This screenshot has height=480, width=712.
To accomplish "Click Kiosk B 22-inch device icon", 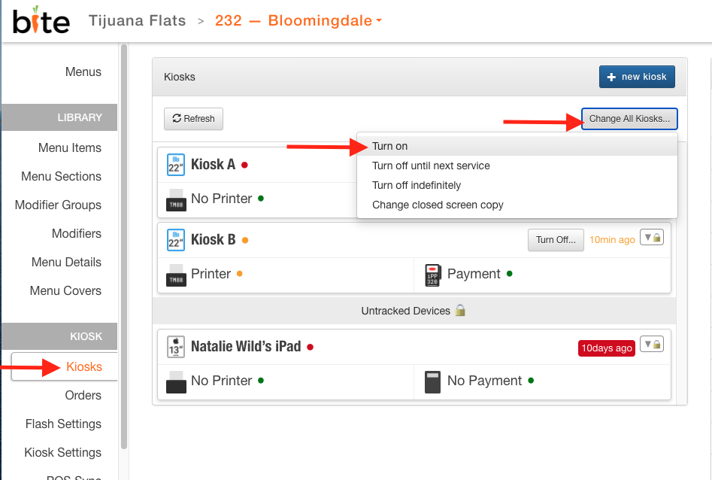I will click(x=175, y=240).
